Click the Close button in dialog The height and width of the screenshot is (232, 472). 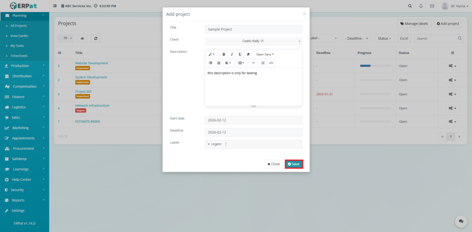[x=274, y=164]
